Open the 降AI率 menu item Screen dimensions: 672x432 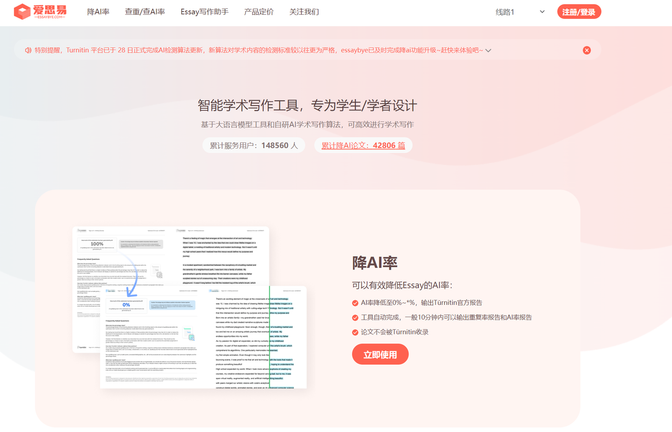tap(98, 12)
